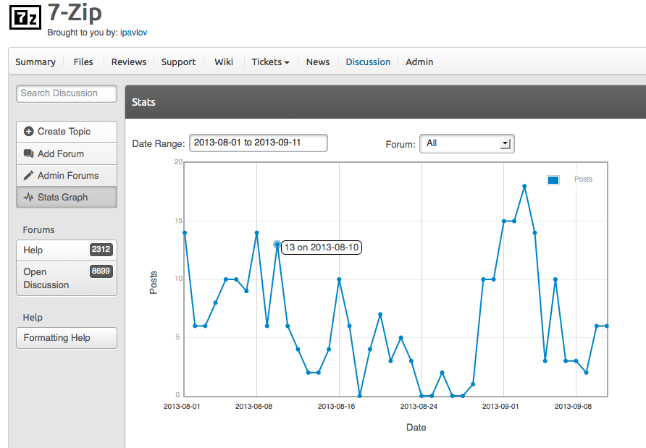Click the 7-Zip logo icon

[25, 17]
